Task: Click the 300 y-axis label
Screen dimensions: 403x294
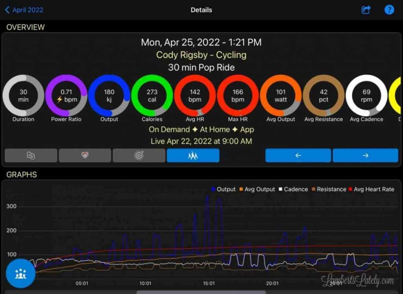Action: click(11, 206)
